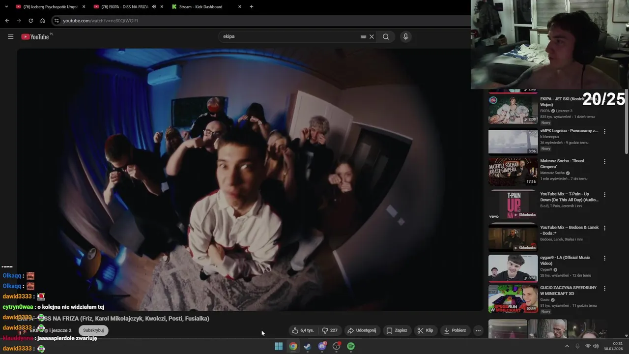
Task: Open Discord from the taskbar
Action: [x=322, y=346]
